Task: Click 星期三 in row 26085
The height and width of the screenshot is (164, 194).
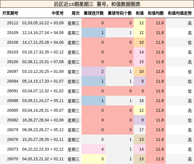Action: coord(74,111)
